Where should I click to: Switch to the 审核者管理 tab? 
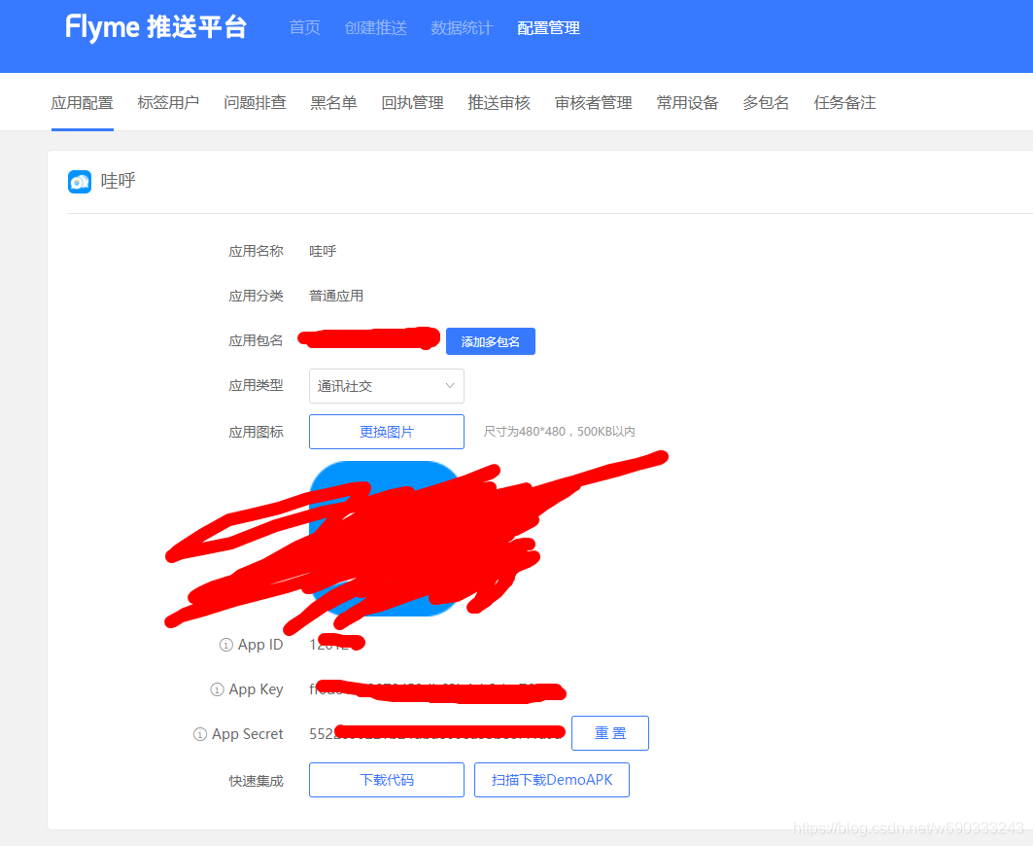click(x=594, y=103)
